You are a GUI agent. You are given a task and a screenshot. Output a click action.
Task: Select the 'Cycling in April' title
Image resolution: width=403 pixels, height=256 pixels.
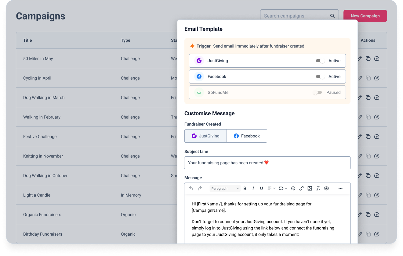37,78
